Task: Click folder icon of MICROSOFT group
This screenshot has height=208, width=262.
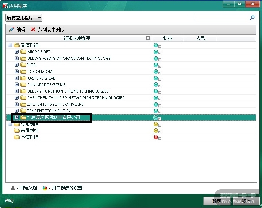Action: [x=23, y=52]
